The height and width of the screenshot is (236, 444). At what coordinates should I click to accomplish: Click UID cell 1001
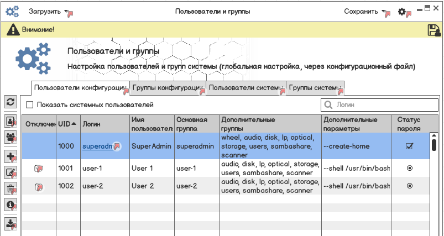(x=68, y=169)
